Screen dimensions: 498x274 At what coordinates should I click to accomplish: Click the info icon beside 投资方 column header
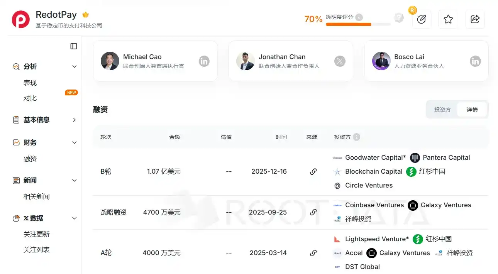[356, 137]
